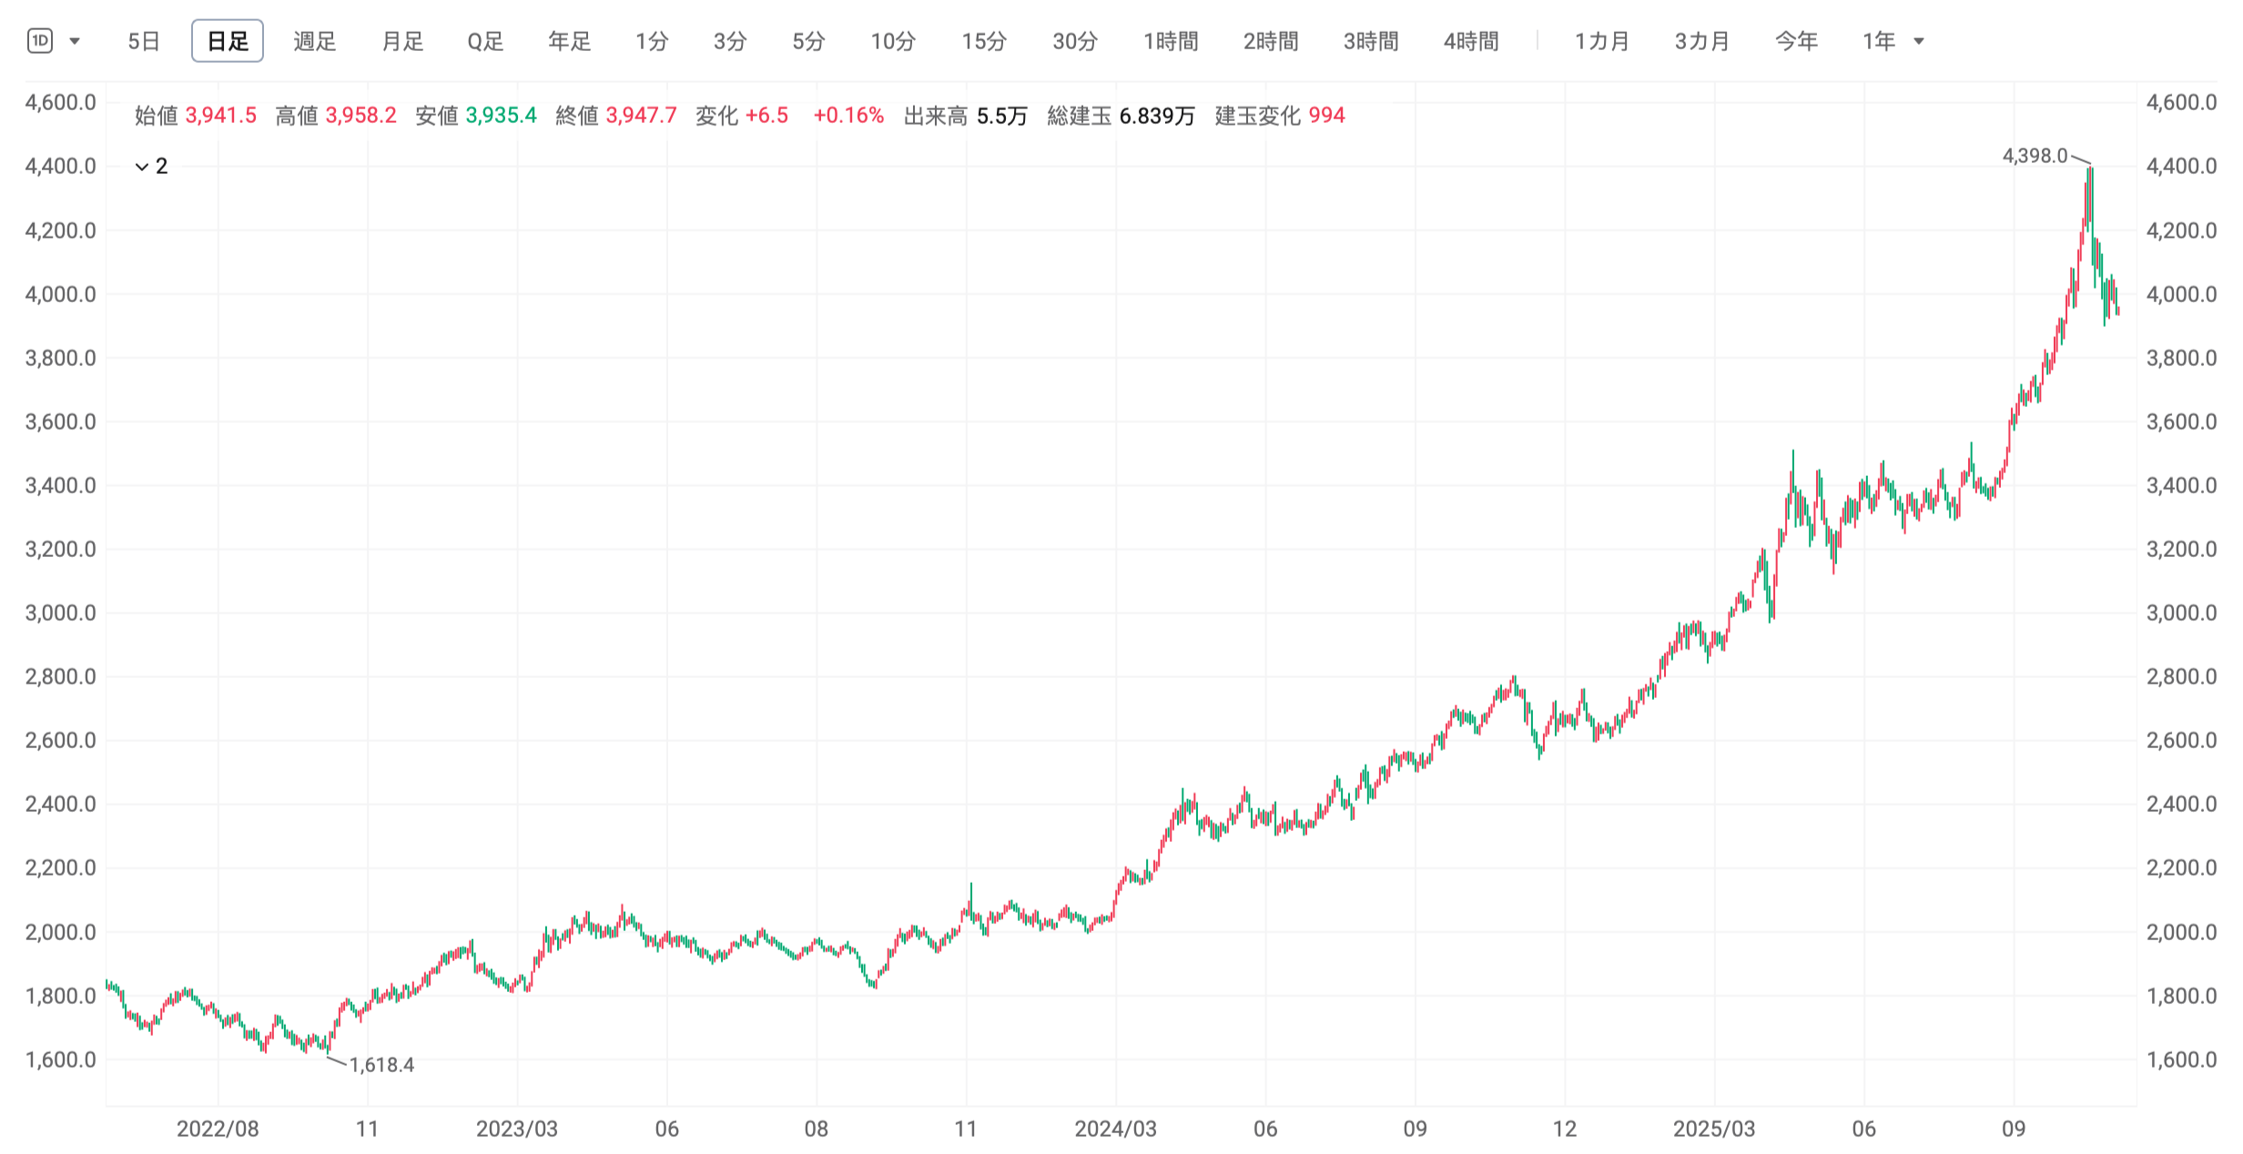
Task: Click the 4,398.0 high price marker
Action: coord(2035,156)
